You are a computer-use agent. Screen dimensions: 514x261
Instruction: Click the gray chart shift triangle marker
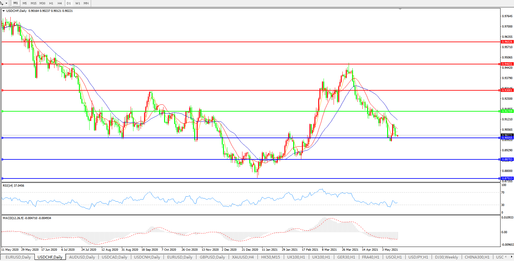[400, 9]
